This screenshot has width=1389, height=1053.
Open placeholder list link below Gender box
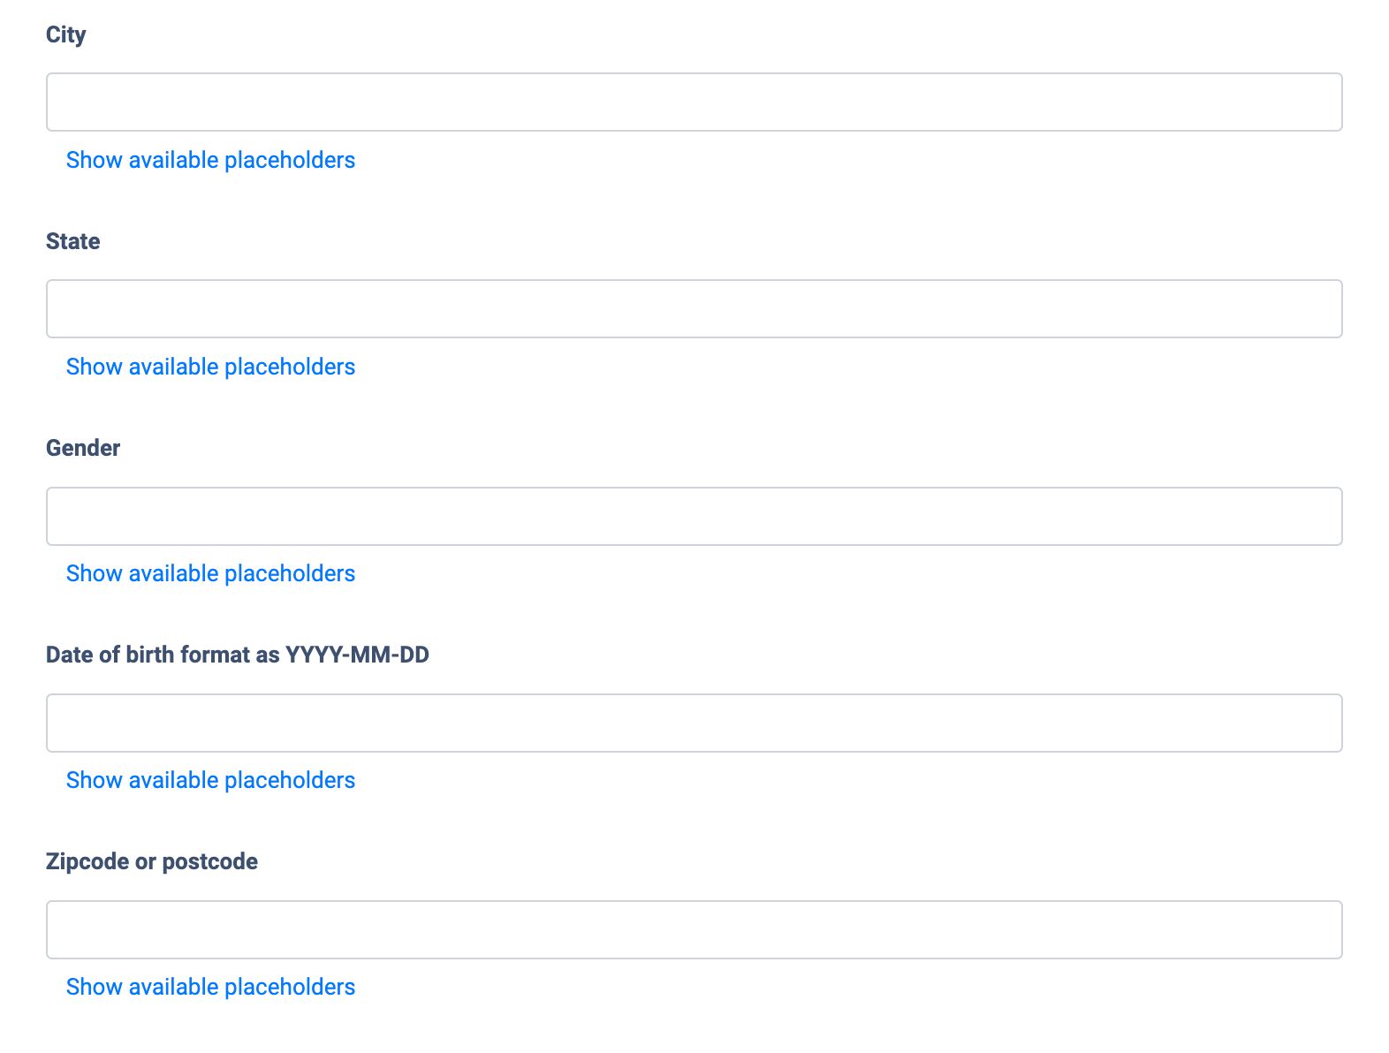(210, 573)
